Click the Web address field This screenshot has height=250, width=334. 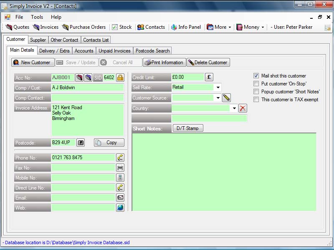tap(83, 207)
